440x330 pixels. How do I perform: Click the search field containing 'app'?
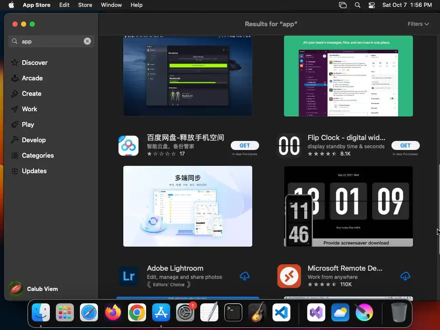point(51,41)
